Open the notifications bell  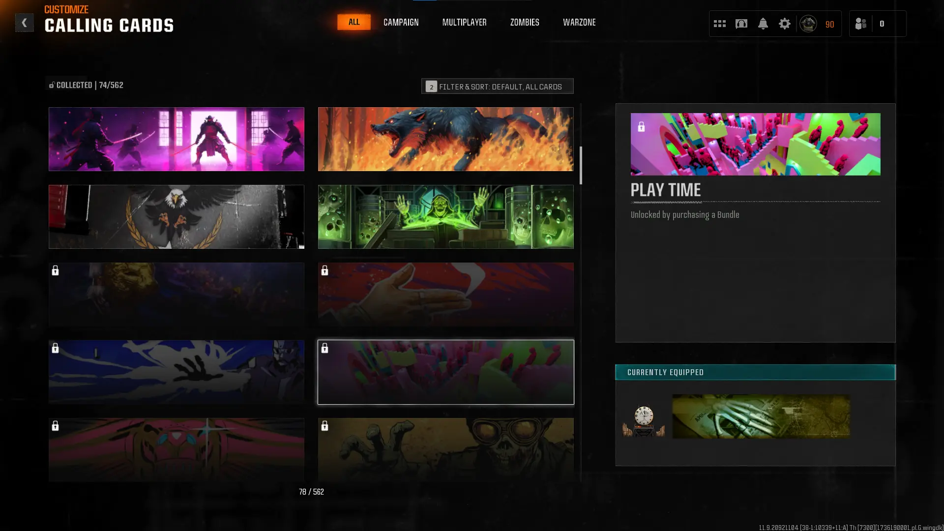(763, 24)
